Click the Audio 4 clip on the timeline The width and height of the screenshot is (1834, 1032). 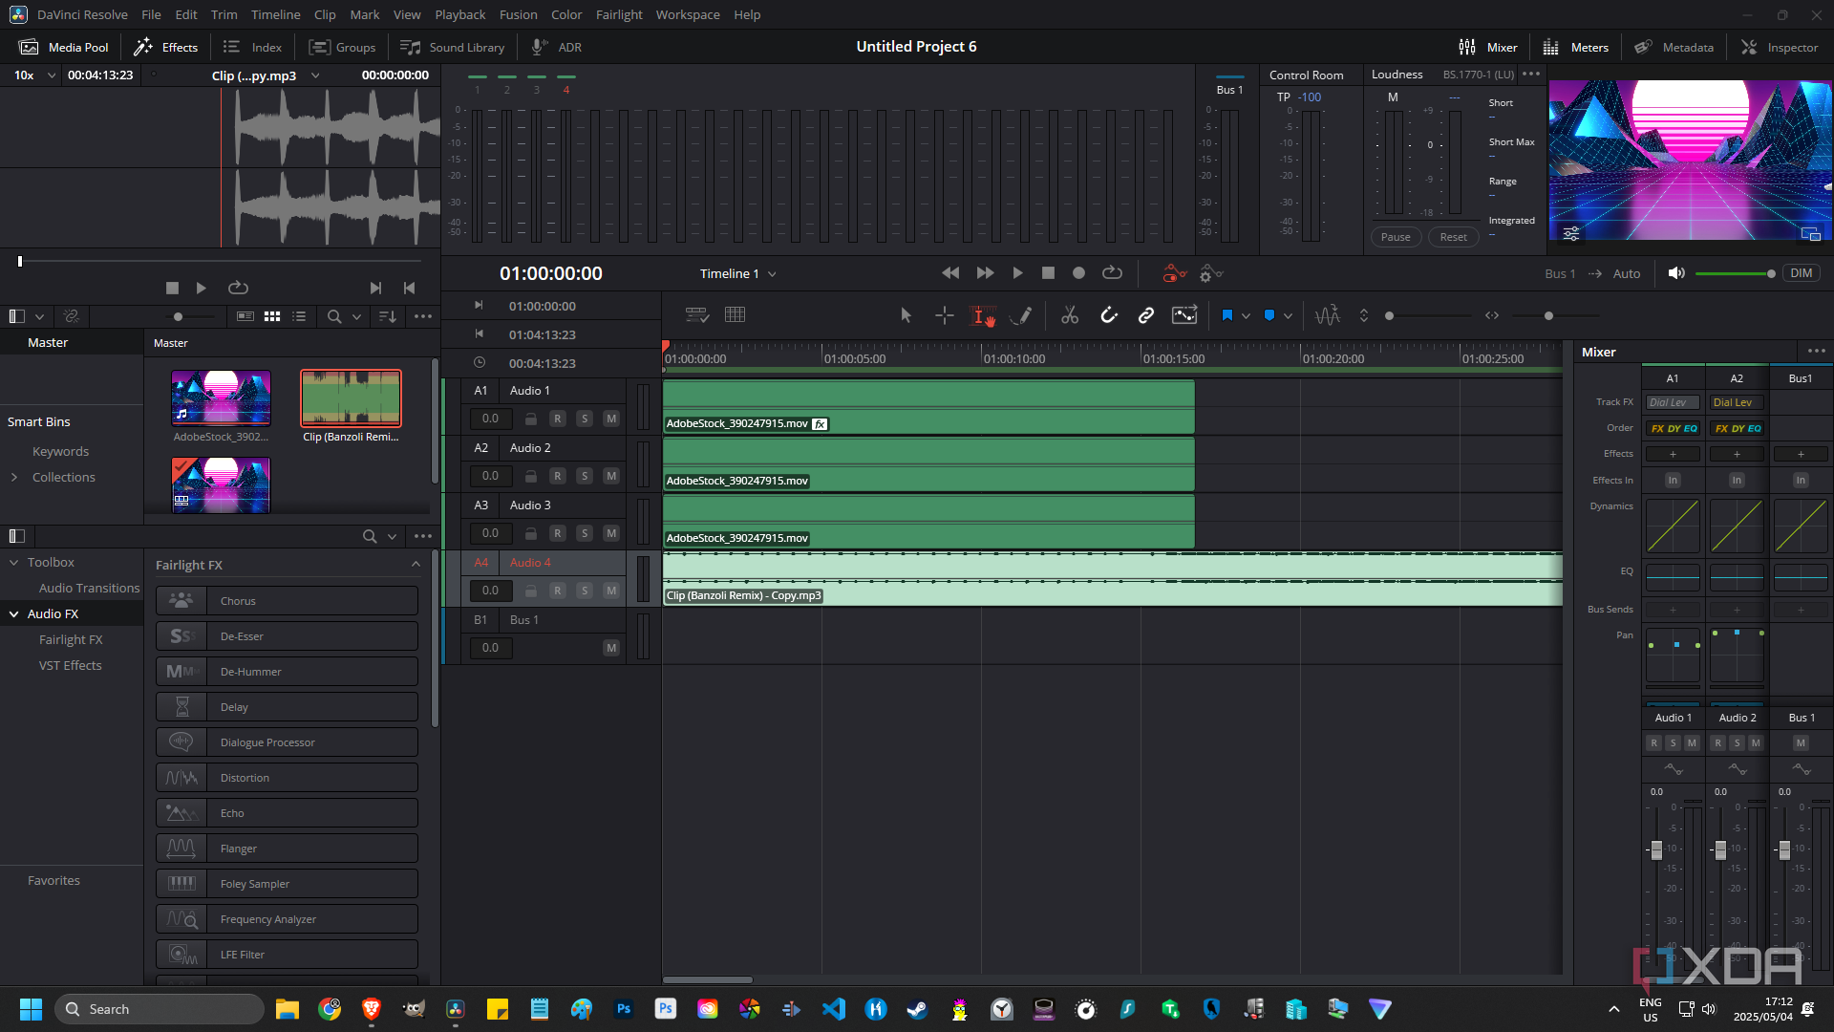pyautogui.click(x=1113, y=579)
